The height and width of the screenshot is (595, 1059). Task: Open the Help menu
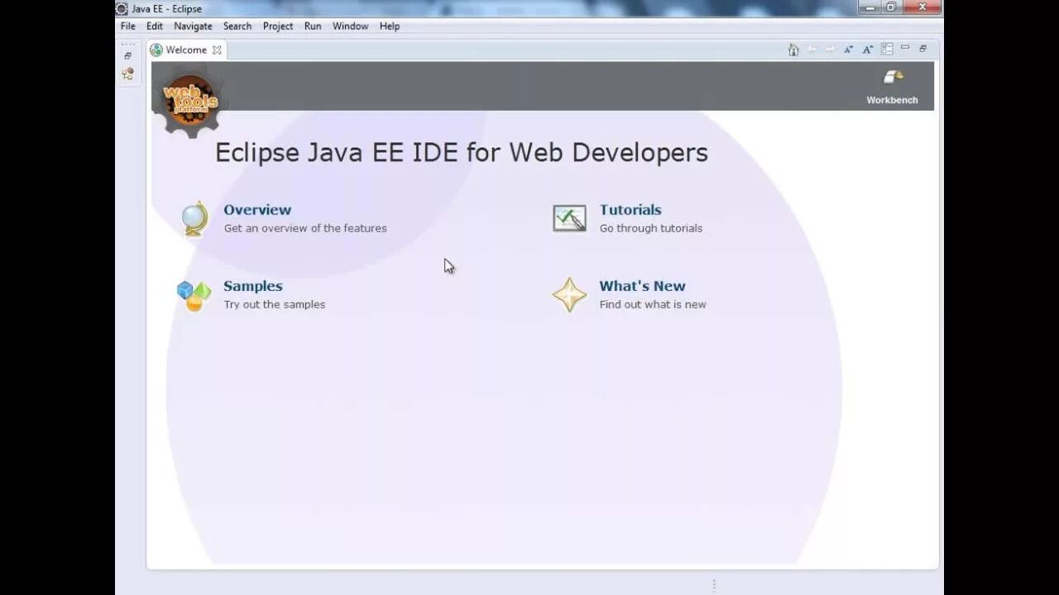[390, 26]
